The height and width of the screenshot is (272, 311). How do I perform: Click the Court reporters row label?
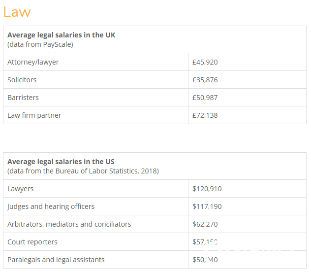(x=32, y=242)
